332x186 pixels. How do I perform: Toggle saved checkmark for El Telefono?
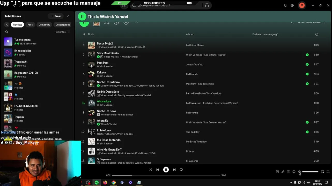307,132
